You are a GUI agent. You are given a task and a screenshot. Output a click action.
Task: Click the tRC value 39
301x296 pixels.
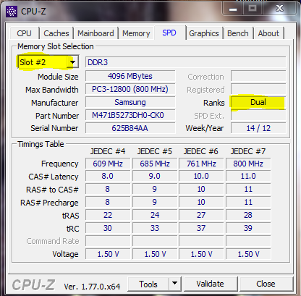[248, 228]
